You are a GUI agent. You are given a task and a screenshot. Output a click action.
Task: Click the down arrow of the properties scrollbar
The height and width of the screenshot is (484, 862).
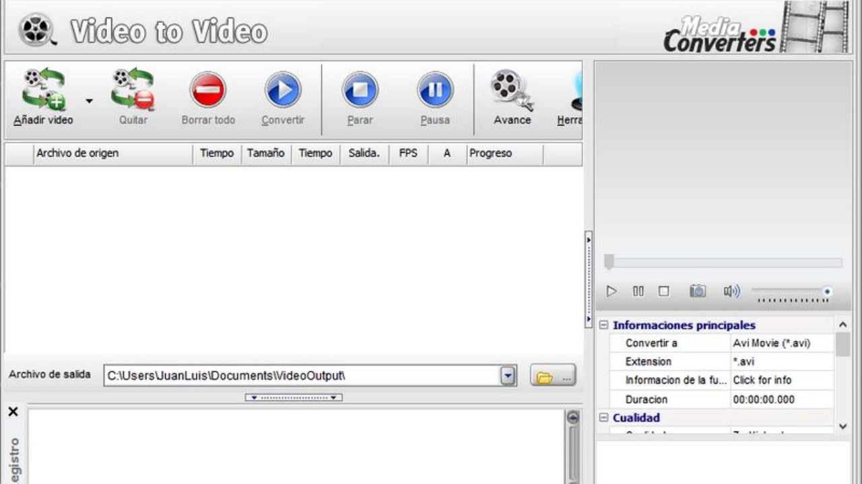tap(842, 427)
